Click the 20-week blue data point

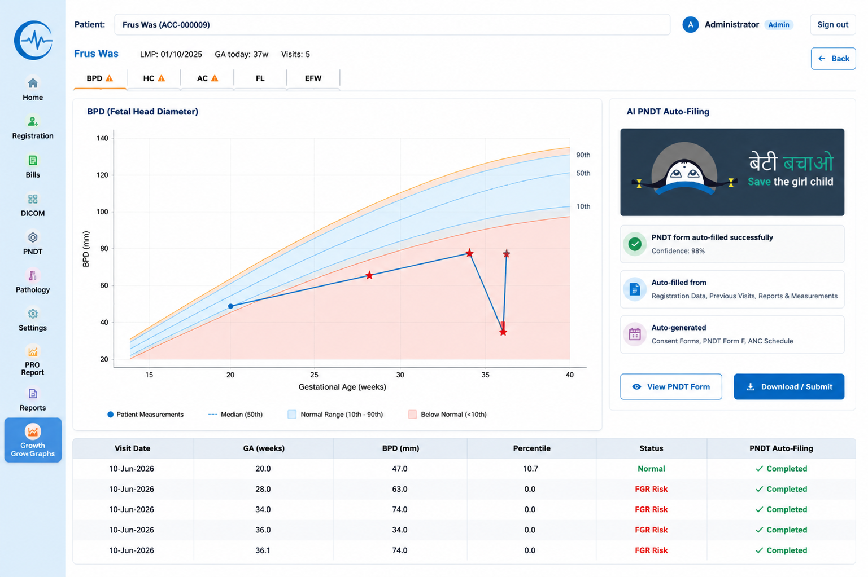230,306
